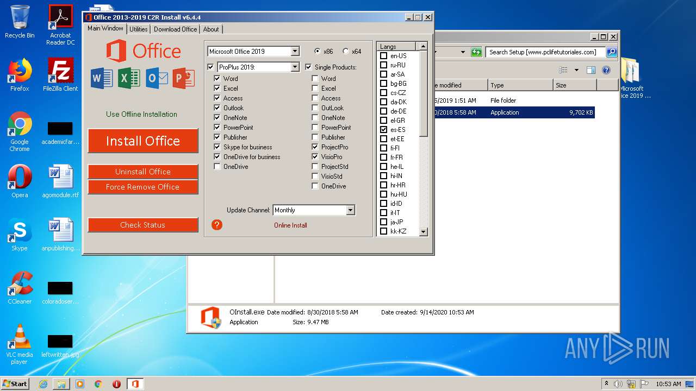Open Firefox desktop shortcut
Screen dimensions: 696x391
coord(20,75)
